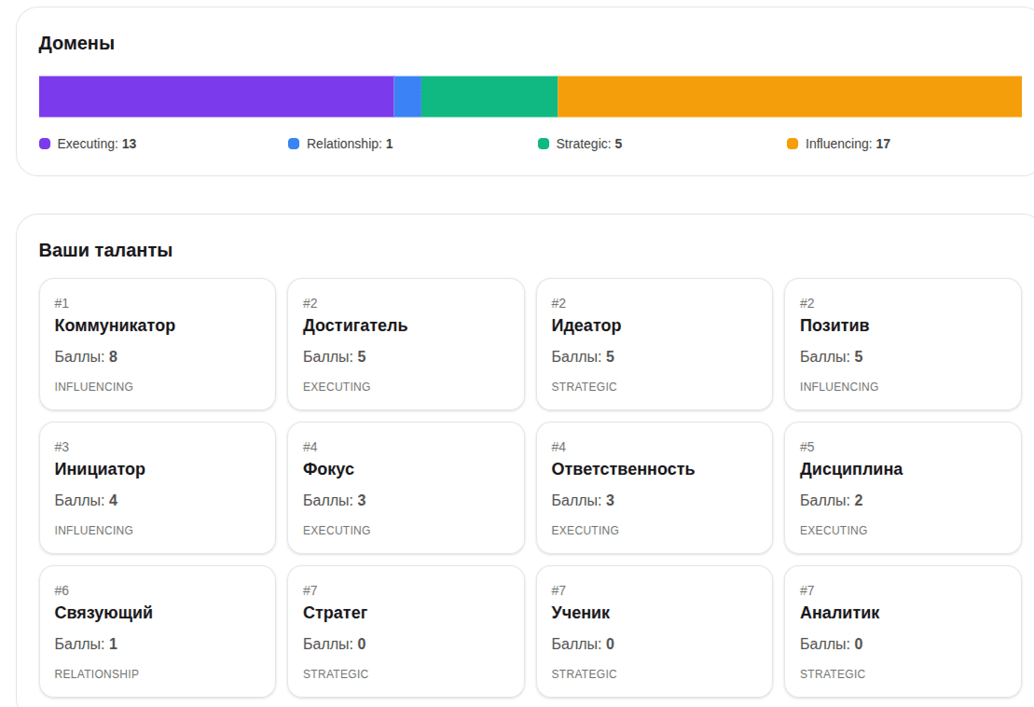Screen dimensions: 1034x707
Task: Open the Ответственность talent card
Action: click(654, 487)
